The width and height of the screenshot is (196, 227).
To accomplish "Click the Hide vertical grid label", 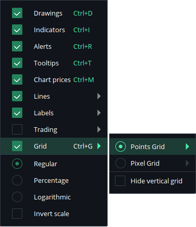I will pyautogui.click(x=156, y=181).
